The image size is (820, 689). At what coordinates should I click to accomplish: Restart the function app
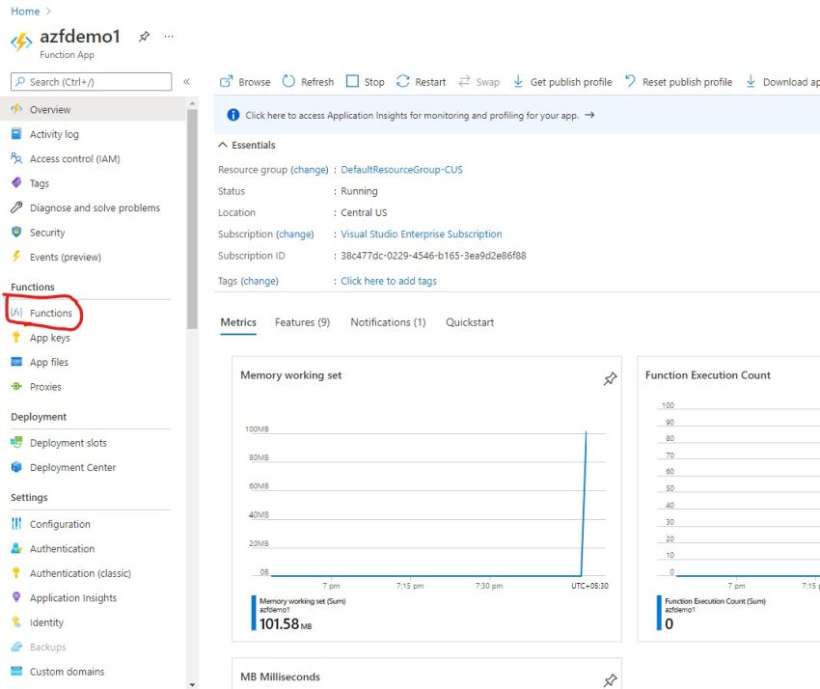click(421, 81)
